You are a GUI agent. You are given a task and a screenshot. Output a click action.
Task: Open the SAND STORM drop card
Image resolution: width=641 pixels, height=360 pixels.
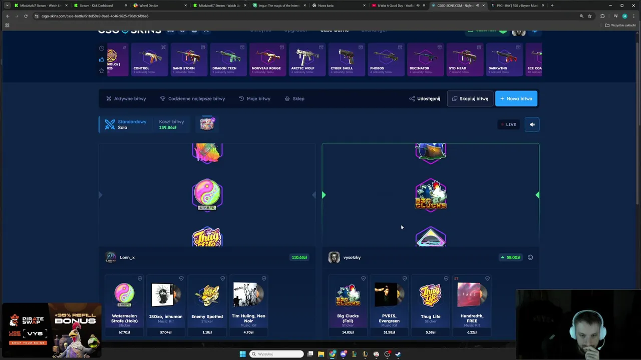pos(189,59)
